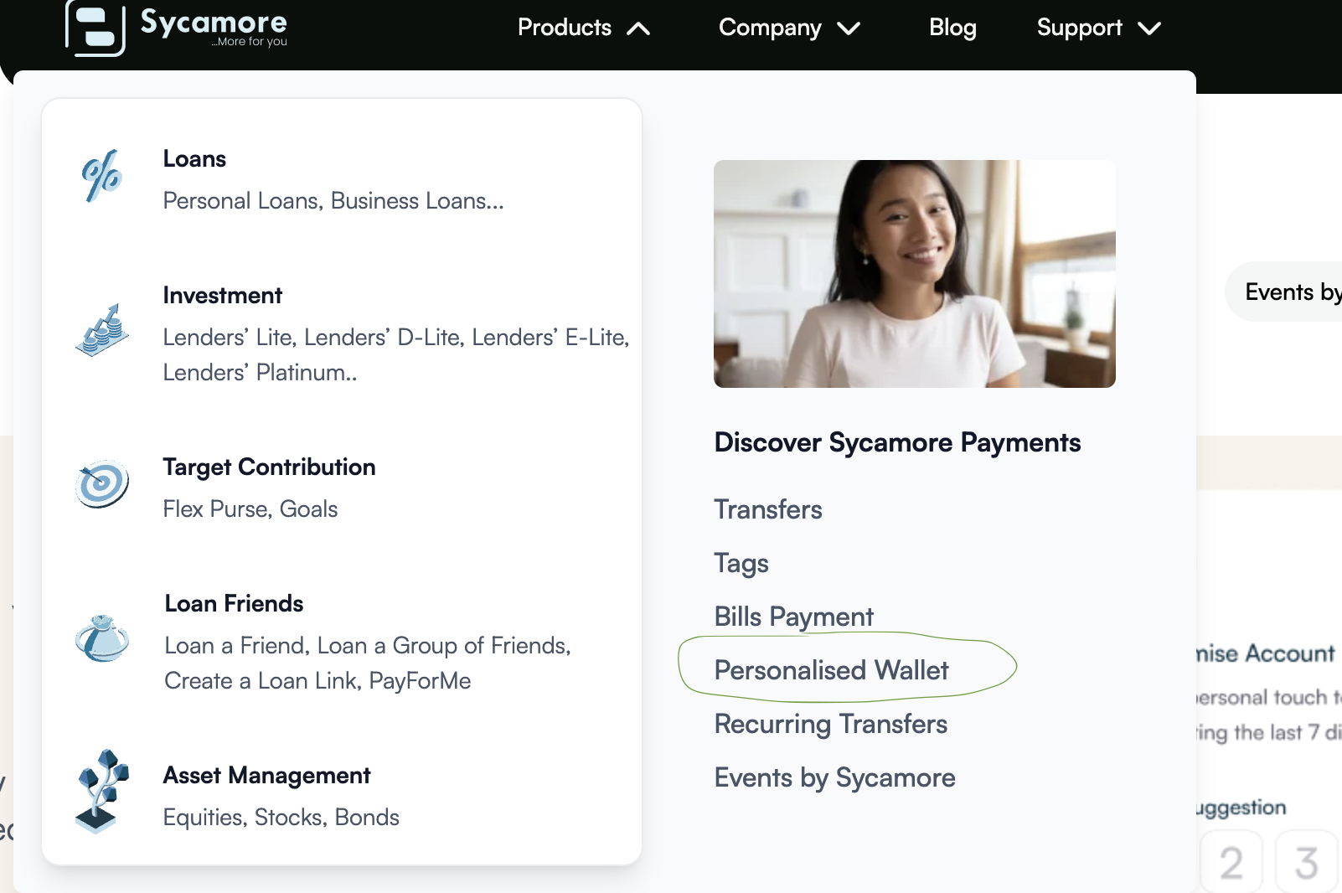Open Recurring Transfers link

point(830,724)
